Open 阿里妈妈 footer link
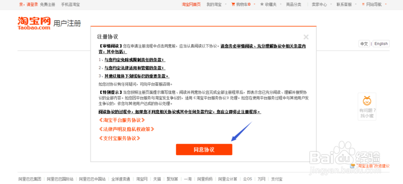This screenshot has height=184, width=403. (x=205, y=179)
